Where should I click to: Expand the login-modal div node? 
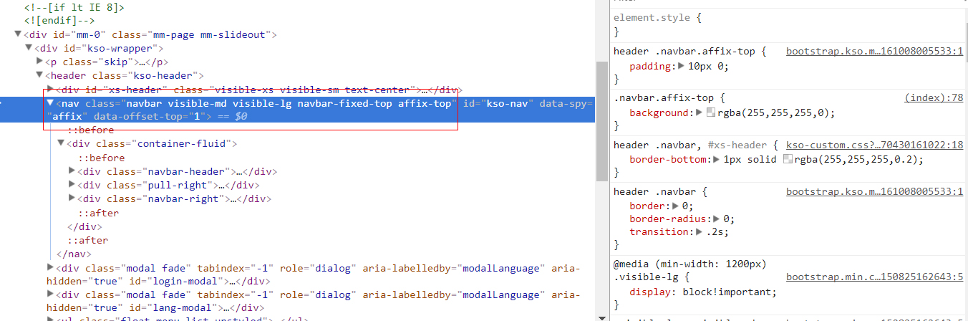[x=50, y=267]
